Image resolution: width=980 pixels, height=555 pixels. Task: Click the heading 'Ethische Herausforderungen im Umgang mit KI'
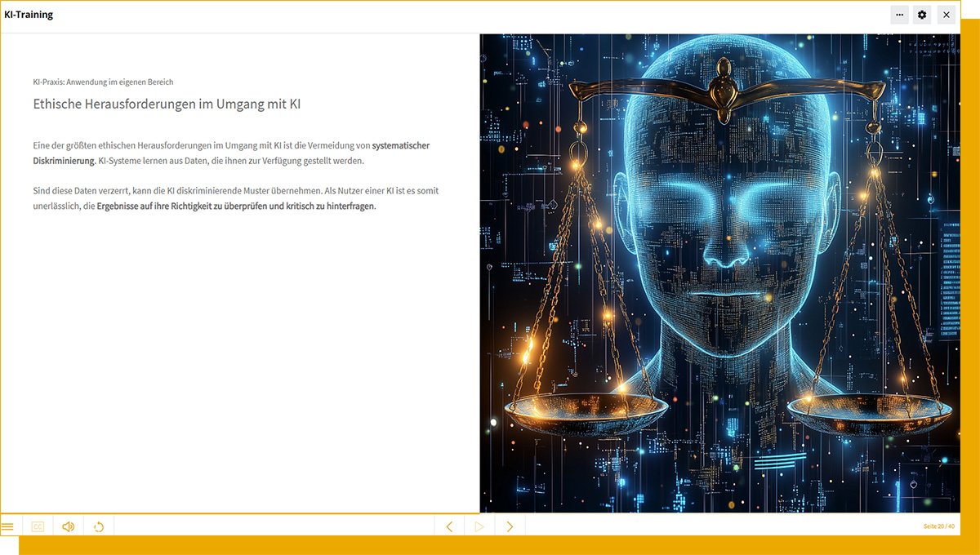click(166, 104)
